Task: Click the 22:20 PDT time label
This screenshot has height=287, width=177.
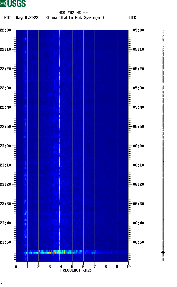Action: point(5,69)
